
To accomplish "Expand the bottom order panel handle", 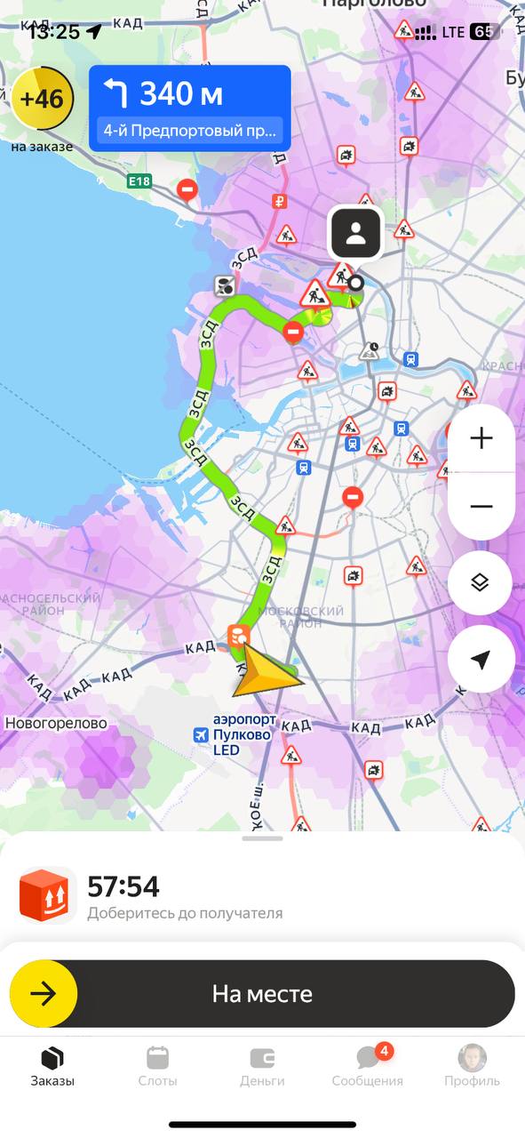I will point(262,837).
